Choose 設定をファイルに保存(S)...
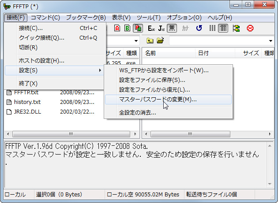The height and width of the screenshot is (203, 278). (x=168, y=80)
